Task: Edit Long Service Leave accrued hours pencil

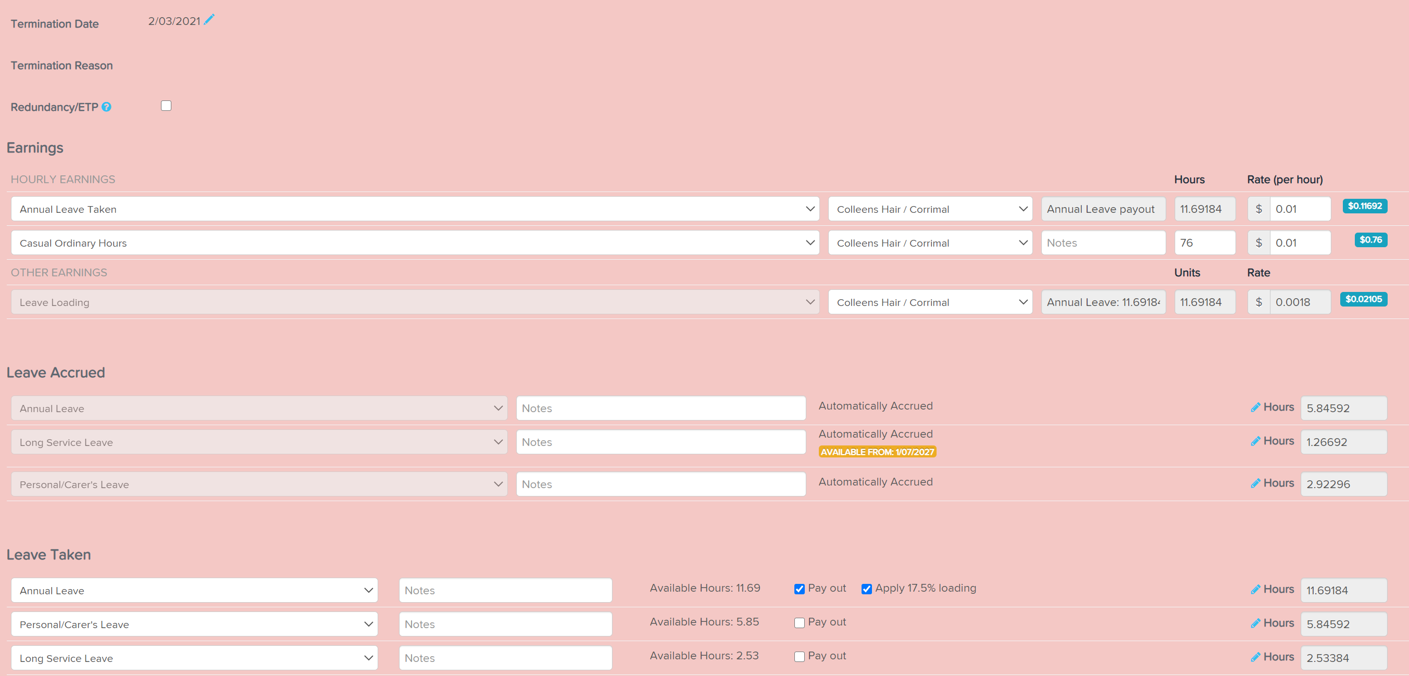Action: (1255, 441)
